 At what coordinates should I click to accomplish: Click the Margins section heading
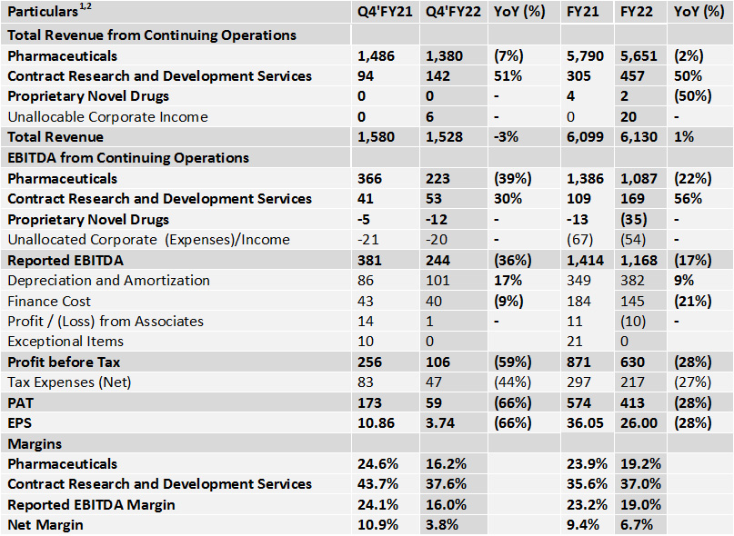(35, 444)
